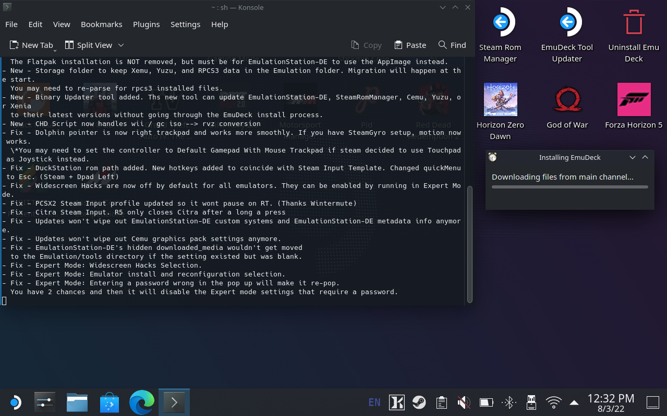Open Dolphin file manager from taskbar
This screenshot has height=416, width=667.
(77, 402)
